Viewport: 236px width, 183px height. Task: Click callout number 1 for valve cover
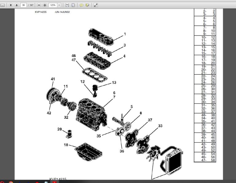[125, 34]
